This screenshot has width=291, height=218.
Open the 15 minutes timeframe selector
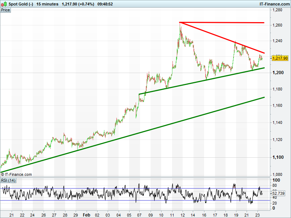click(x=47, y=4)
